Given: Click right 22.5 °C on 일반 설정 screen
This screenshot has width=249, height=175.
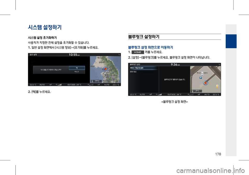Looking at the screenshot, I should coord(116,85).
